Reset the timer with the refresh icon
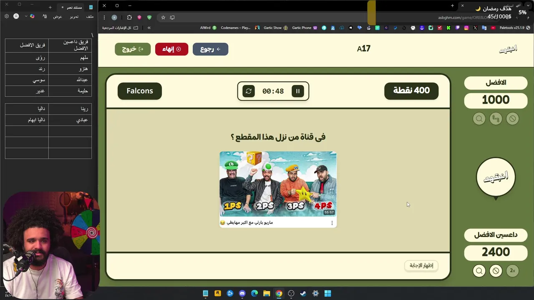This screenshot has width=534, height=300. [249, 91]
